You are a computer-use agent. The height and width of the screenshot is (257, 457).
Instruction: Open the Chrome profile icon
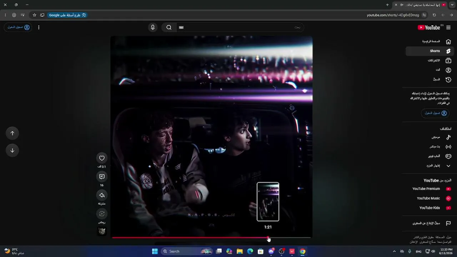pos(14,15)
